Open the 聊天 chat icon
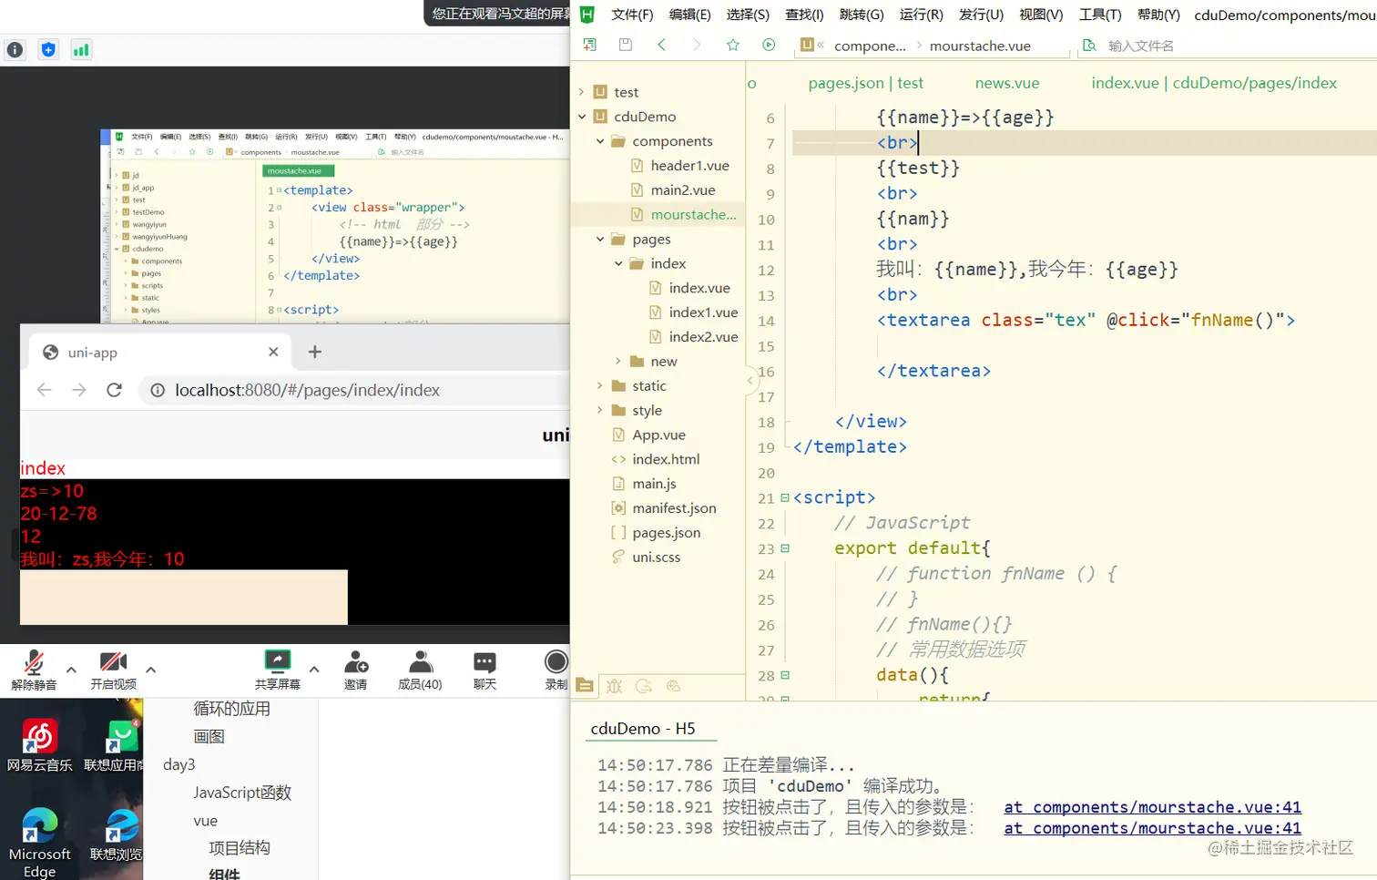This screenshot has height=880, width=1377. pyautogui.click(x=484, y=661)
